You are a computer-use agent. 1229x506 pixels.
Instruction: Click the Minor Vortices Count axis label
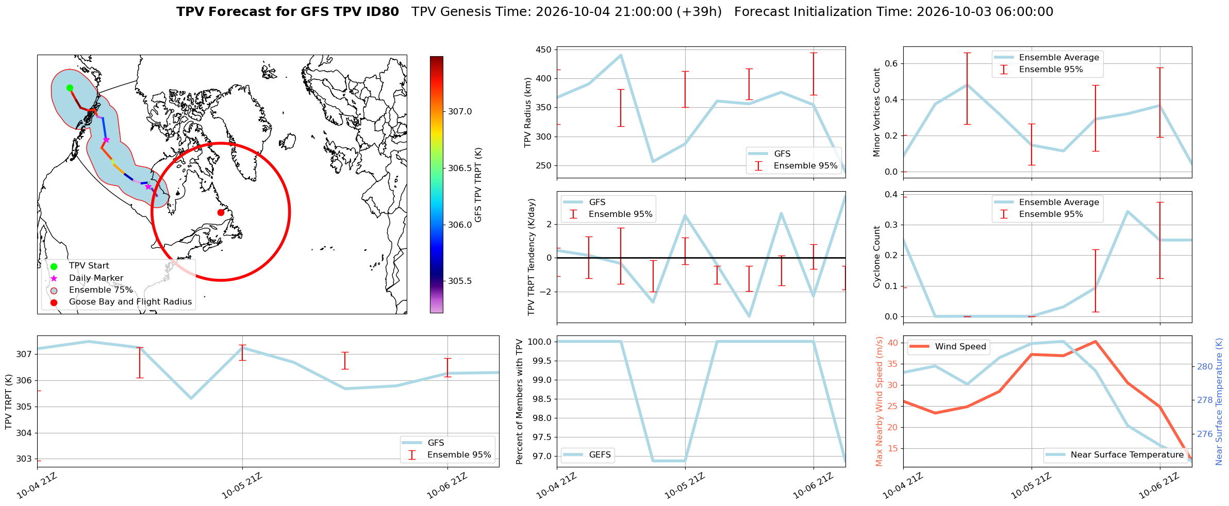coord(877,112)
